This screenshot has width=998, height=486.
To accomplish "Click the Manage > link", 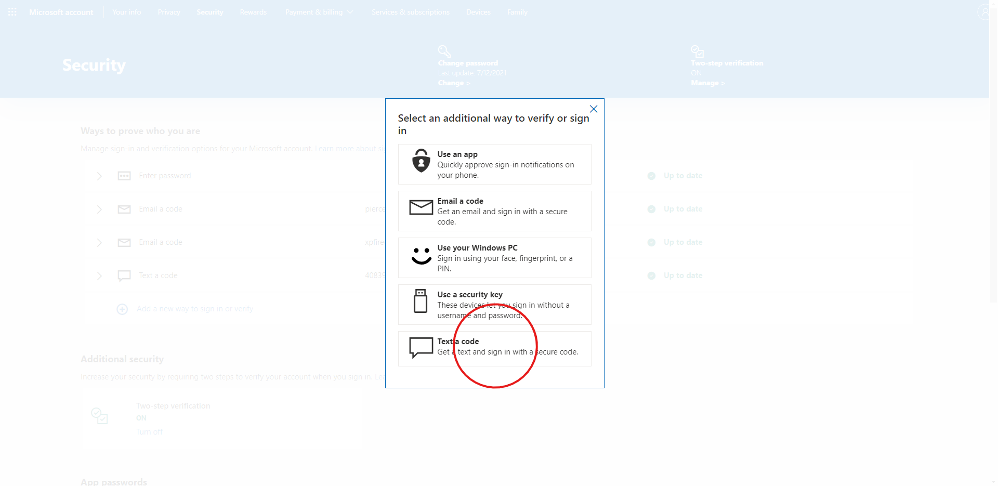I will click(x=707, y=83).
